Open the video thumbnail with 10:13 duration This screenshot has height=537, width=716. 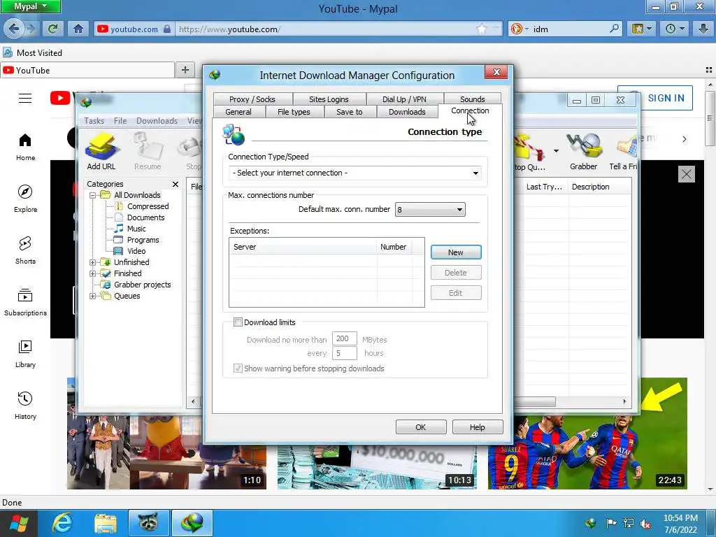377,466
